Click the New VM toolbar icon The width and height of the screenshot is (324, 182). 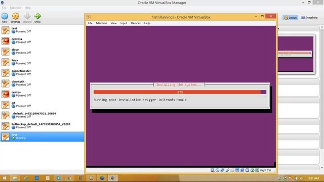(5, 18)
